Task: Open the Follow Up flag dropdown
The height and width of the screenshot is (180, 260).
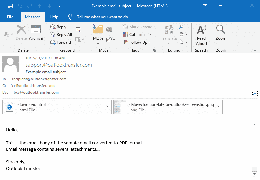Action: point(137,42)
